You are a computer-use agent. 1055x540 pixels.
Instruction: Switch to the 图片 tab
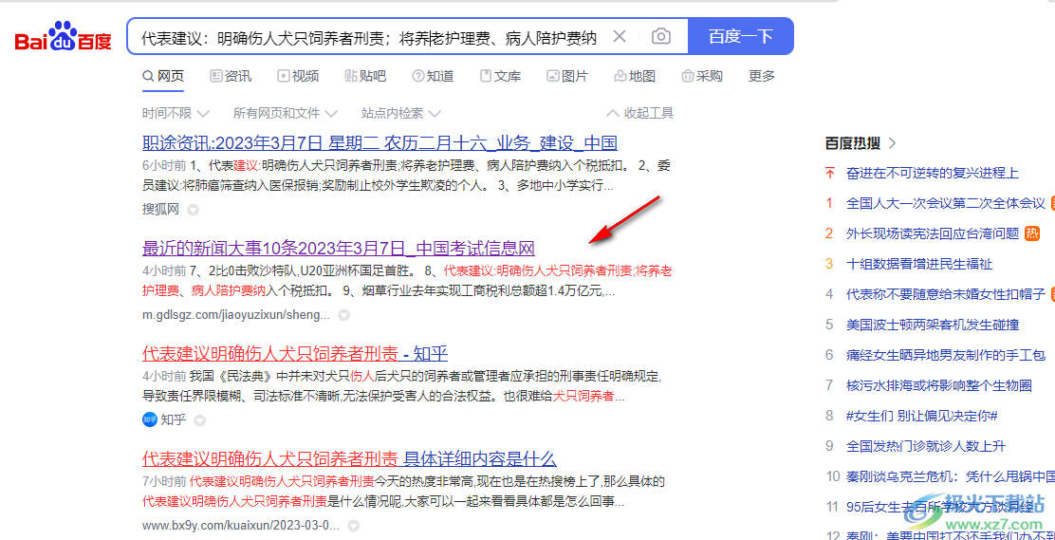coord(567,76)
